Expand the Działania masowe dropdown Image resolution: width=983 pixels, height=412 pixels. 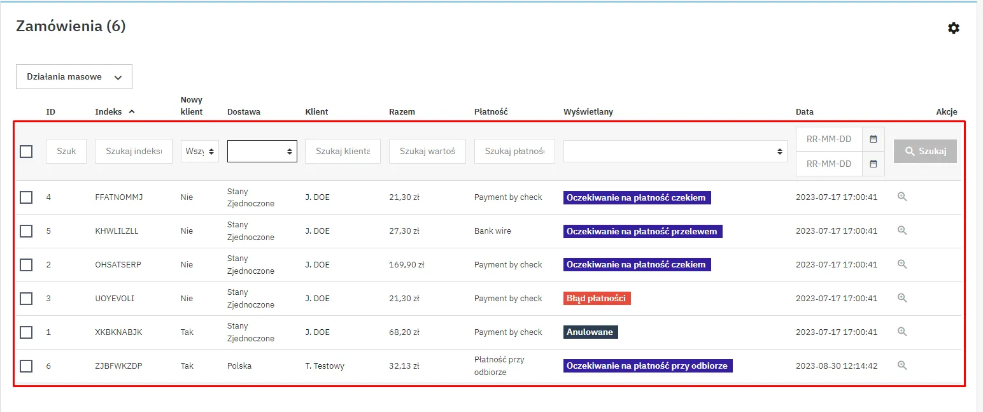pos(74,76)
